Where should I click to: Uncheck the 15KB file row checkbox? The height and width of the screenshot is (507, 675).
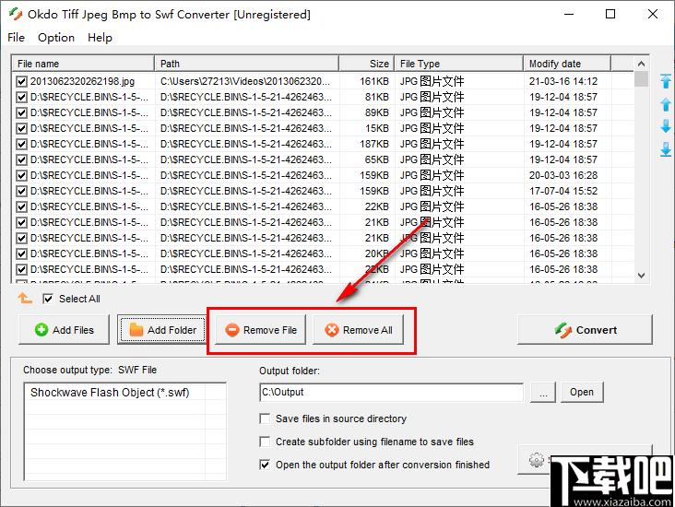pyautogui.click(x=21, y=128)
